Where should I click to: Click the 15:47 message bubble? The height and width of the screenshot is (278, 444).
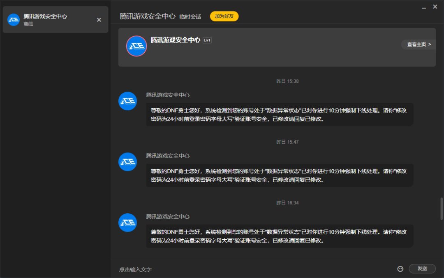[280, 175]
